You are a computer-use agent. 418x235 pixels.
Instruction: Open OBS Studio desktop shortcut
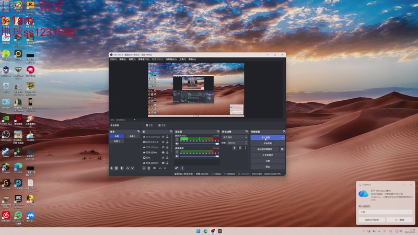[x=6, y=135]
